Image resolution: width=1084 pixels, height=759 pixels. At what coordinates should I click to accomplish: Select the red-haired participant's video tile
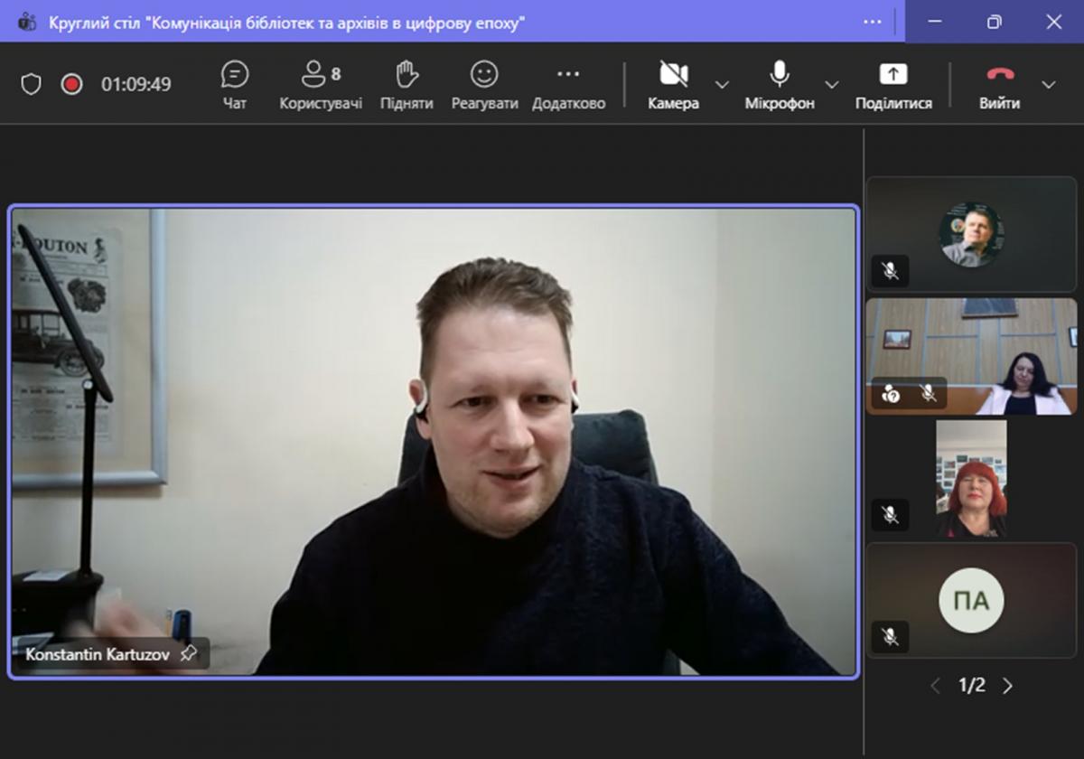point(971,479)
